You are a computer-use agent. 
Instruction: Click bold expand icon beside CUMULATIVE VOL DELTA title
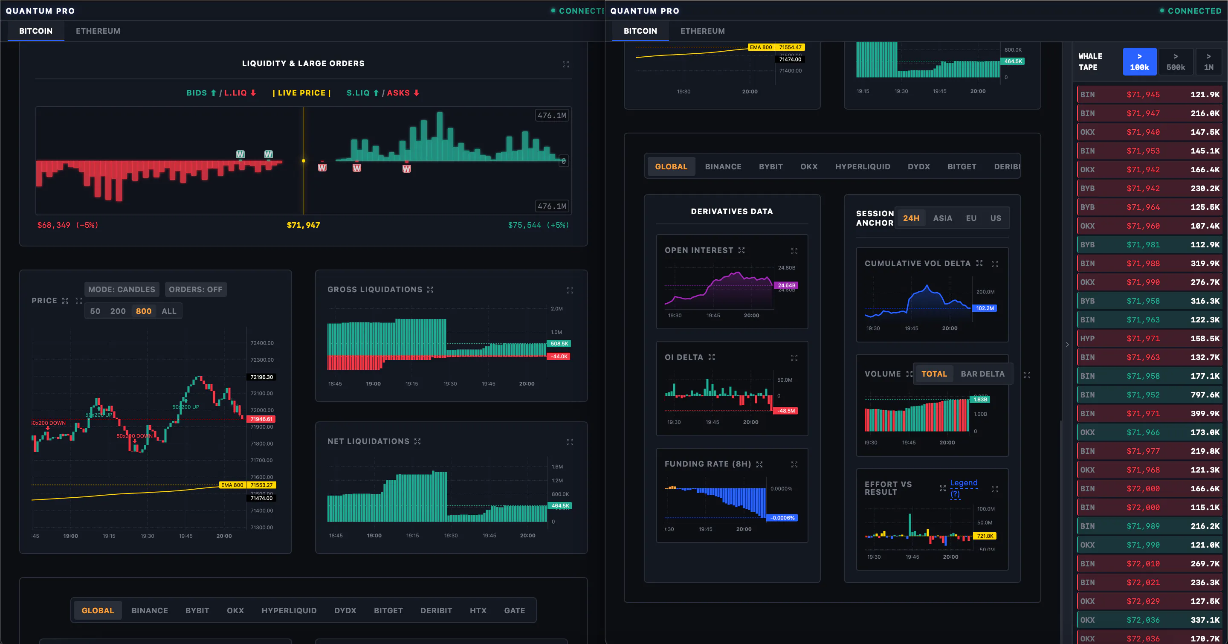(979, 263)
